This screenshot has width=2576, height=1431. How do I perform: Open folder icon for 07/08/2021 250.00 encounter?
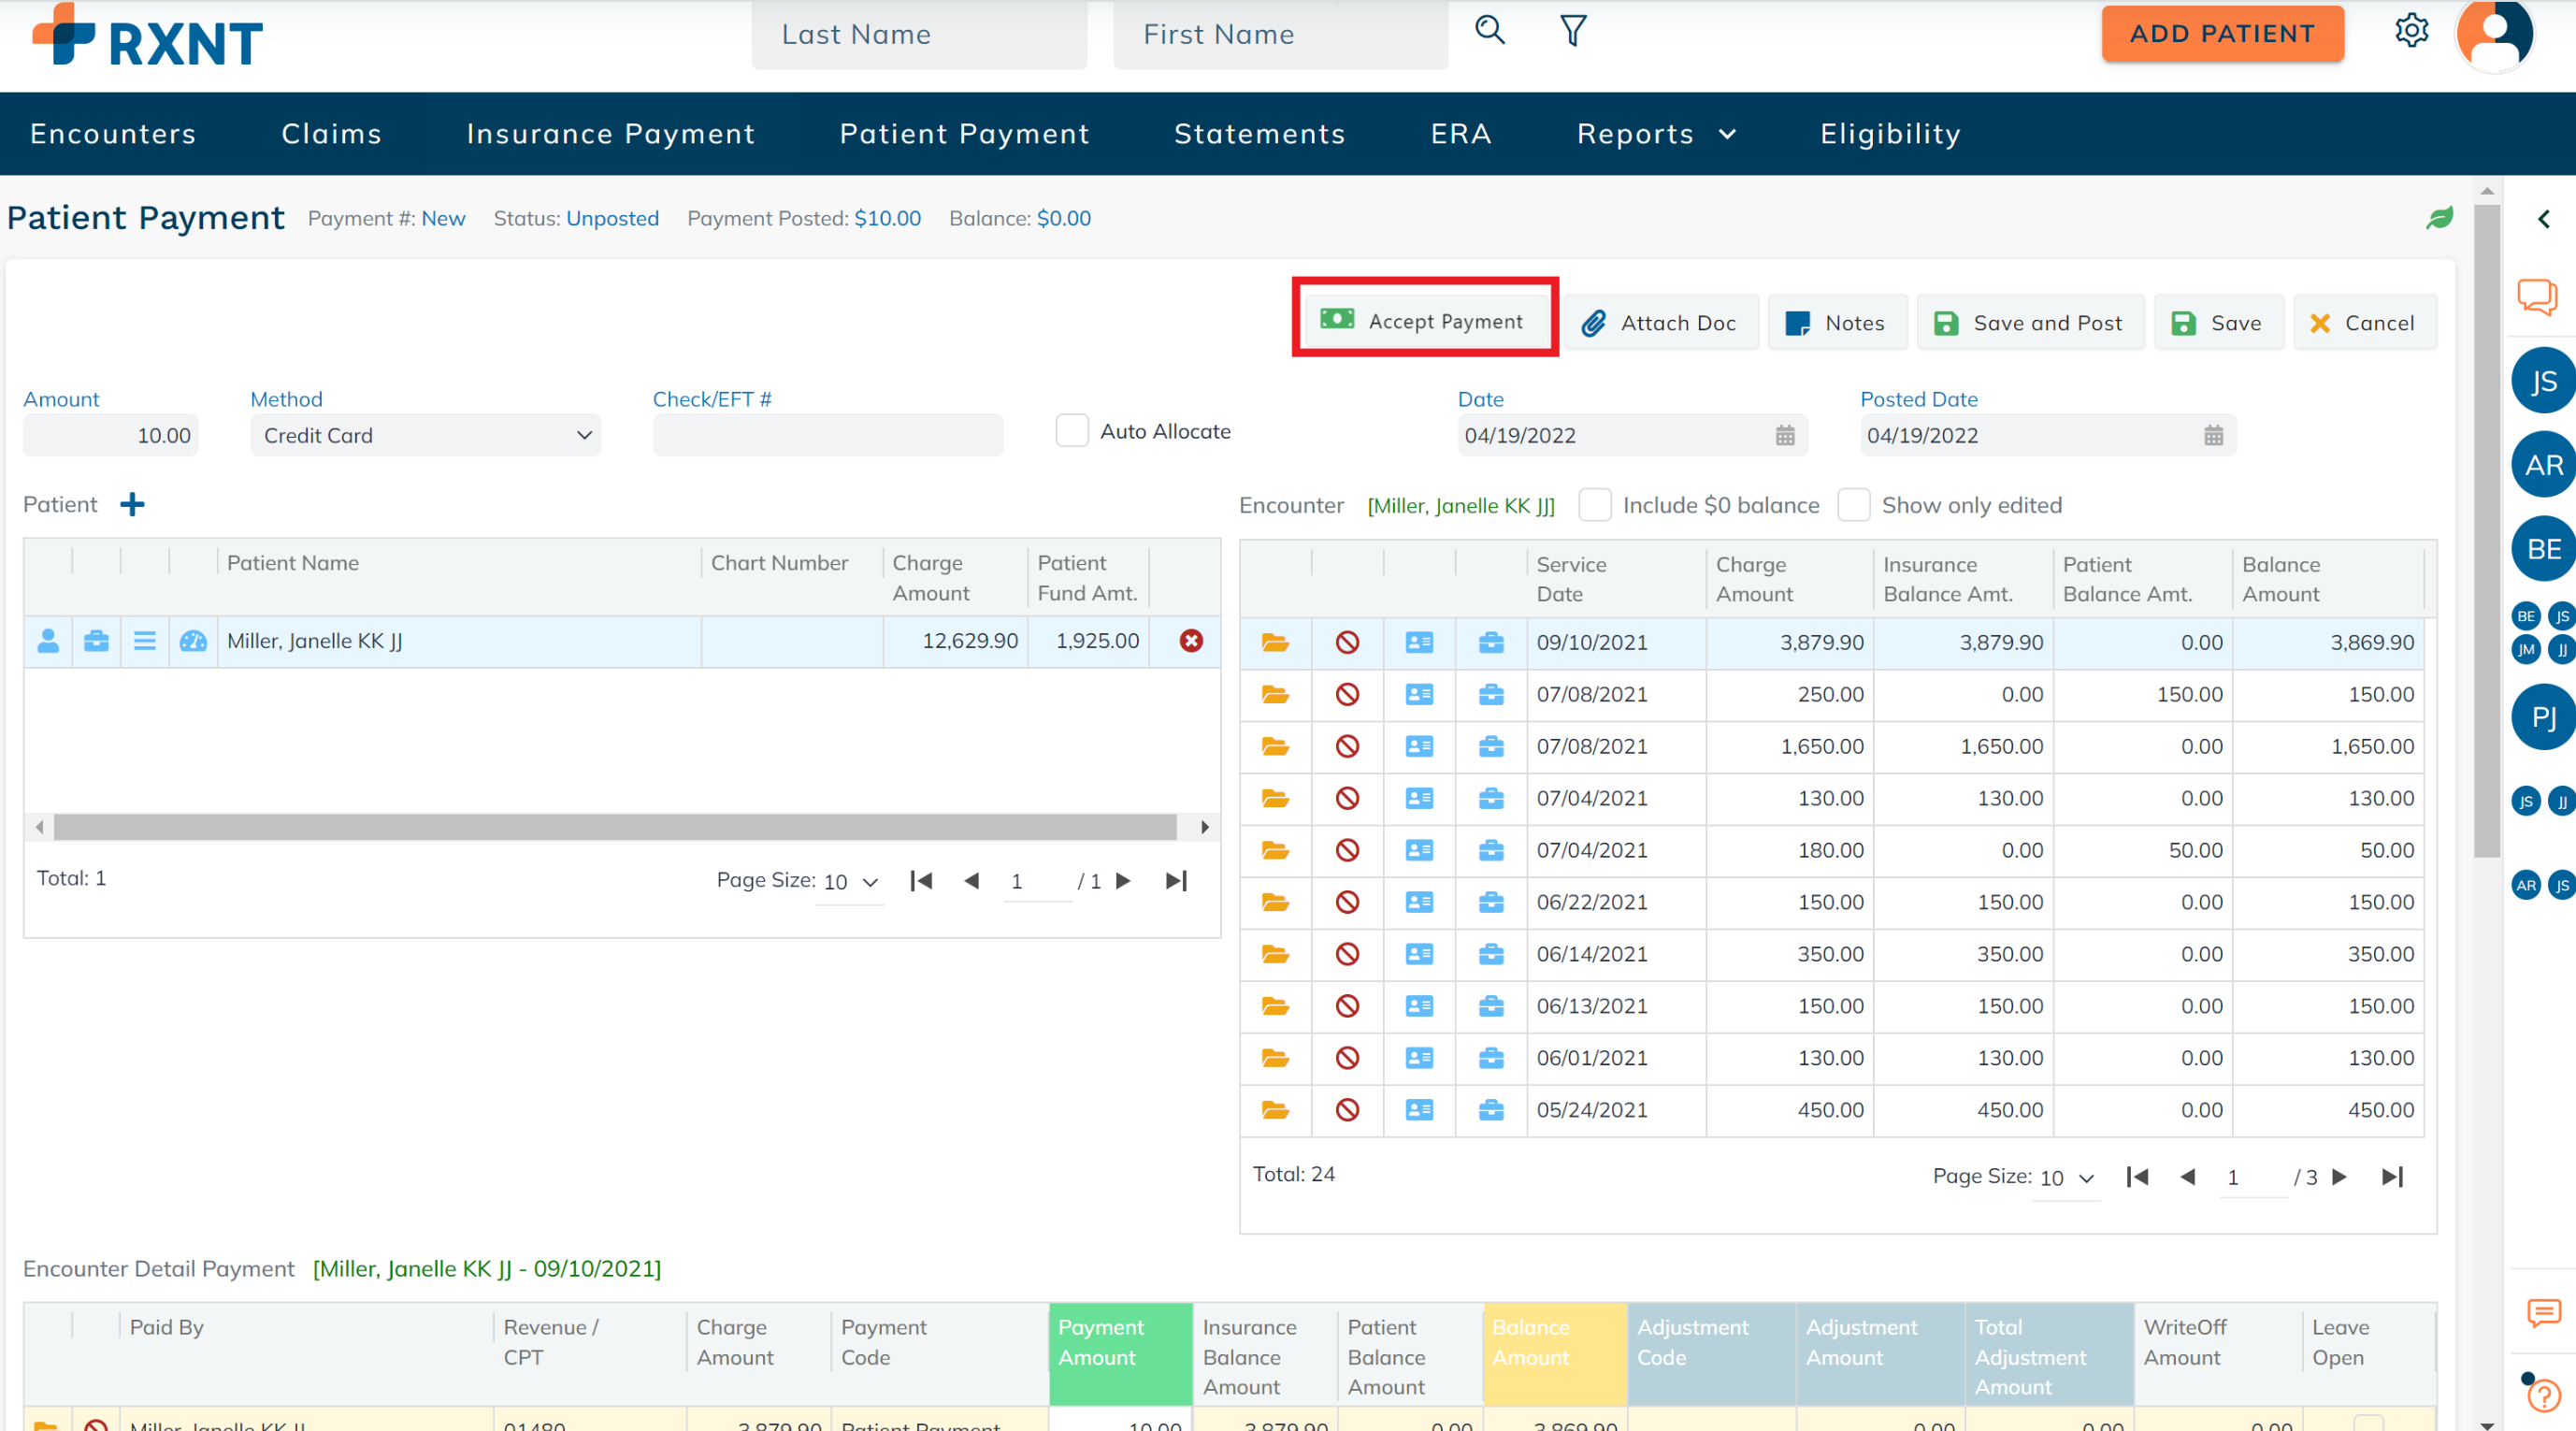click(x=1275, y=694)
